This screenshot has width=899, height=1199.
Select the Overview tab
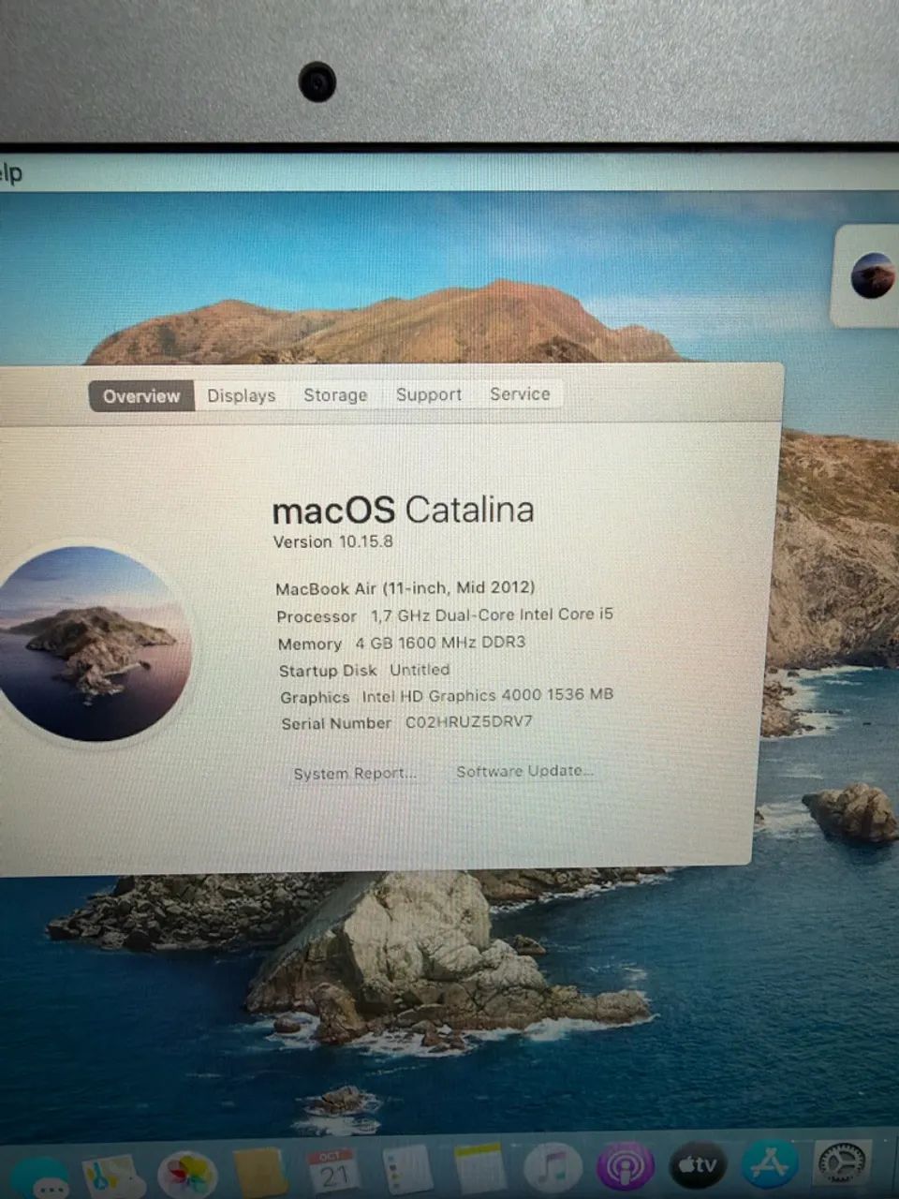point(141,395)
